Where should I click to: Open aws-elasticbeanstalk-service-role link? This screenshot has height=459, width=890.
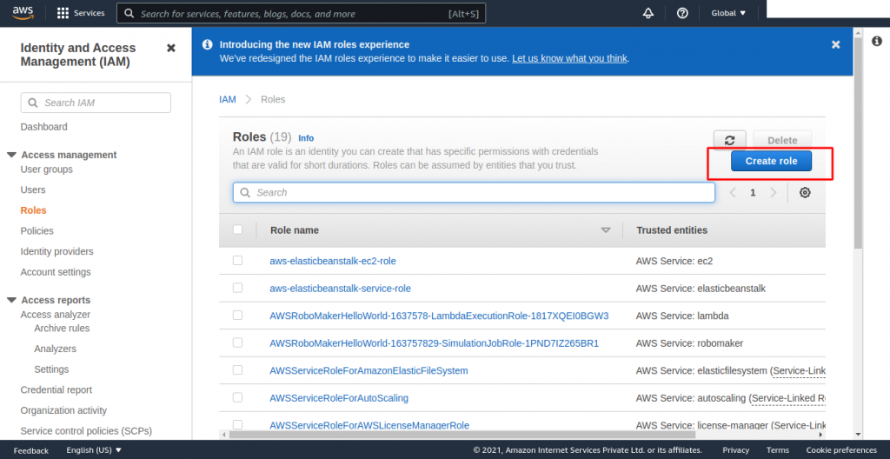(340, 288)
